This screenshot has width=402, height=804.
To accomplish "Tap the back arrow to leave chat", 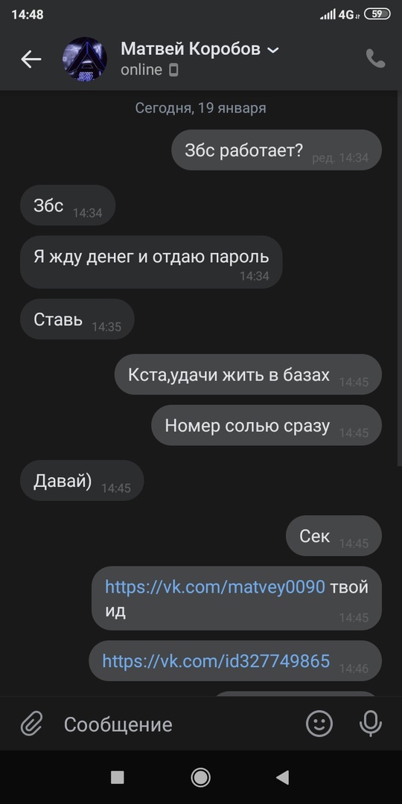I will 31,60.
